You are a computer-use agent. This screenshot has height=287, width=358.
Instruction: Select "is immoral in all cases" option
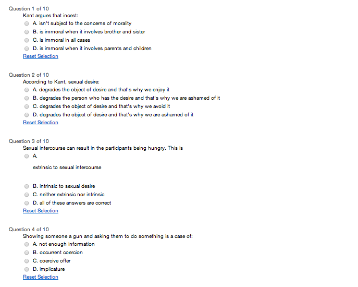pos(27,40)
